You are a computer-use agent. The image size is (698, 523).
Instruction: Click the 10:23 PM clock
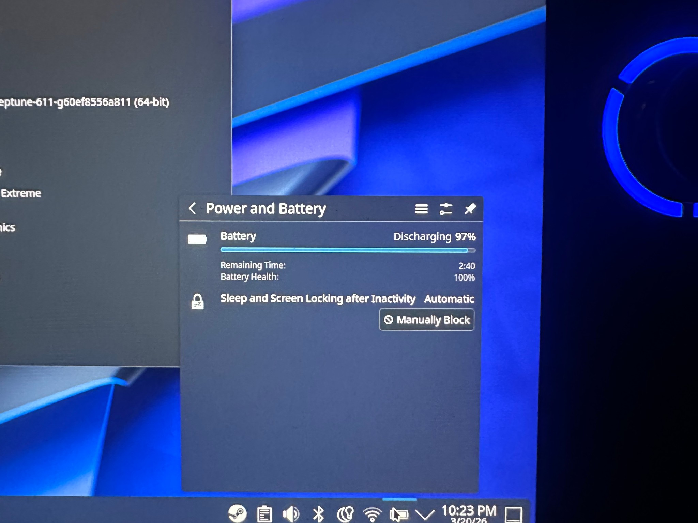469,511
